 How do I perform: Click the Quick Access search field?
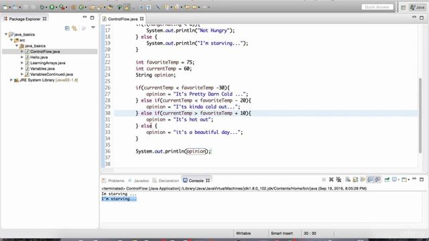coord(377,7)
